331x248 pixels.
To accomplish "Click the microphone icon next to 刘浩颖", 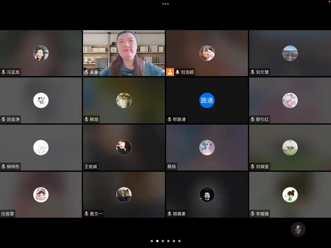I will pyautogui.click(x=178, y=72).
